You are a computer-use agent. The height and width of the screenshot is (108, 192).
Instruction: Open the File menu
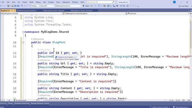point(3,2)
